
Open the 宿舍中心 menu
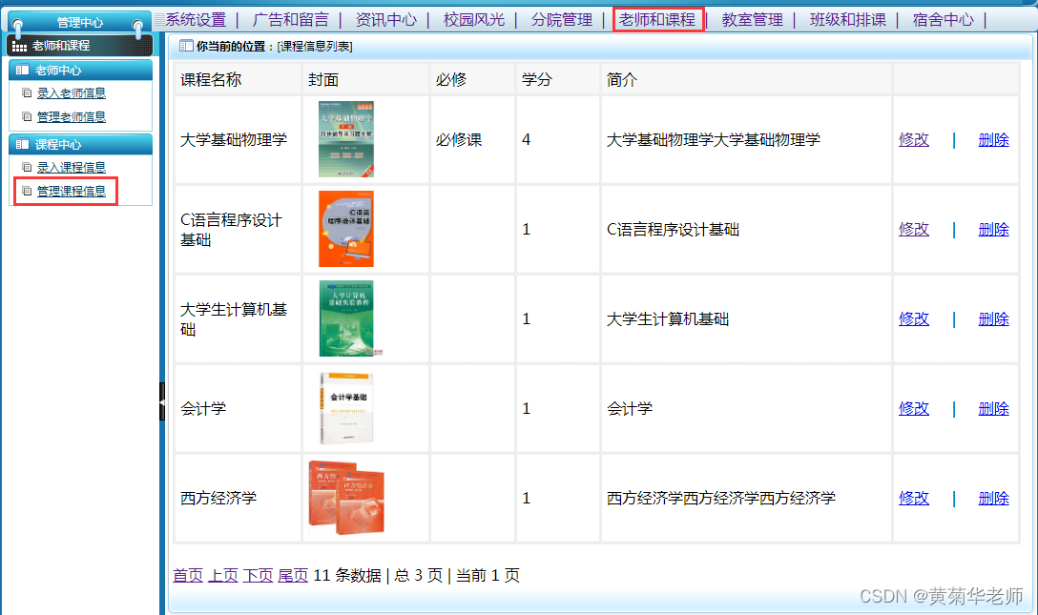pyautogui.click(x=944, y=18)
